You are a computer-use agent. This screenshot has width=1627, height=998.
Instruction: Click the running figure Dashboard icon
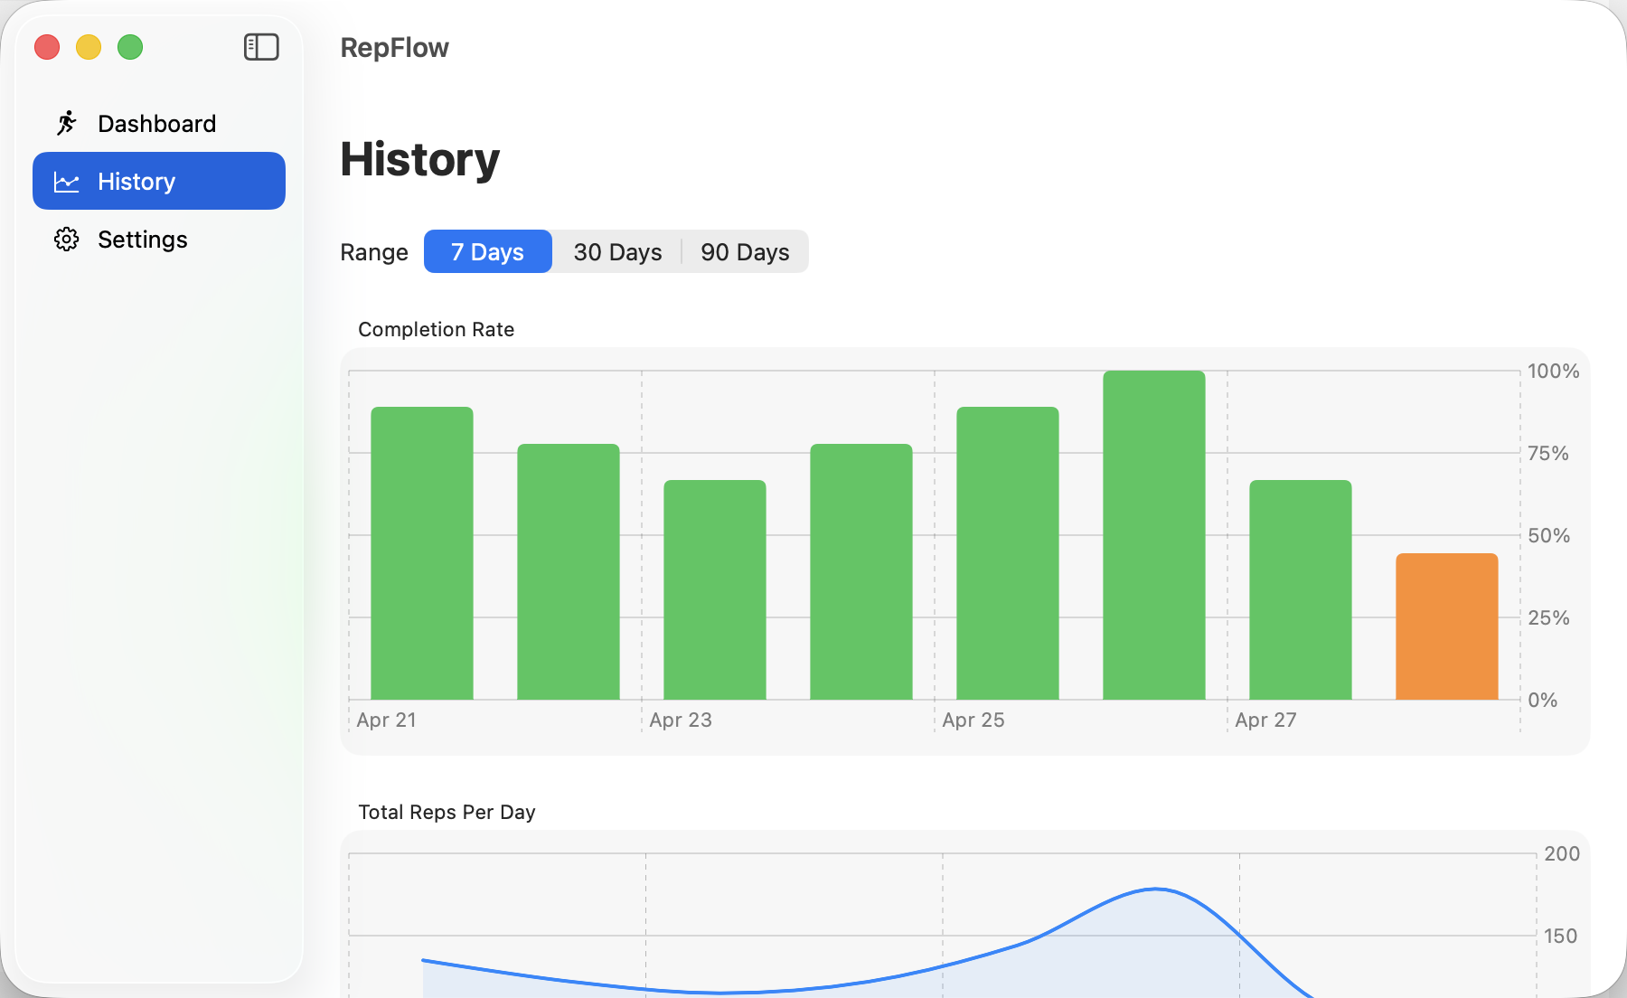[66, 123]
